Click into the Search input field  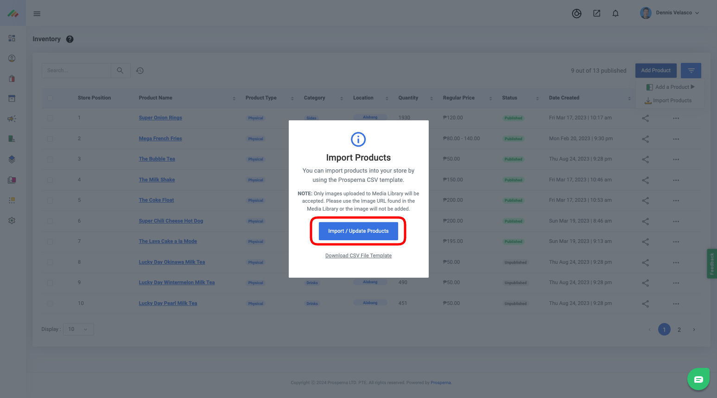tap(76, 70)
